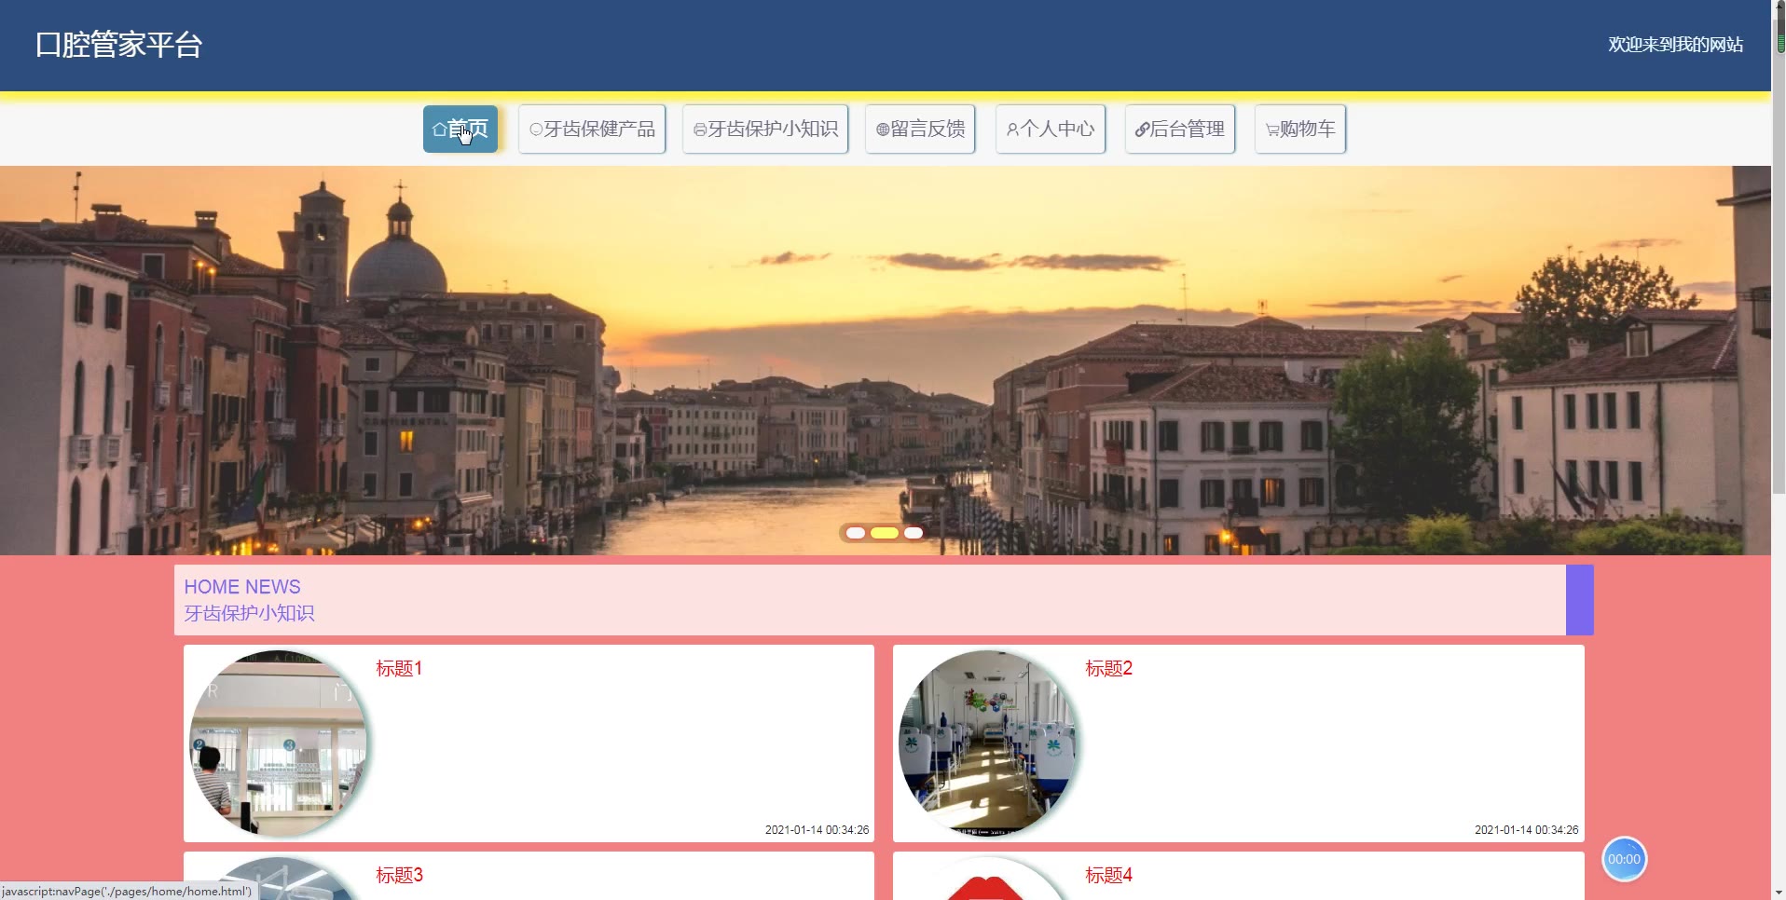1786x900 pixels.
Task: Click the 欢迎来到我的网站 welcome text
Action: tap(1675, 45)
